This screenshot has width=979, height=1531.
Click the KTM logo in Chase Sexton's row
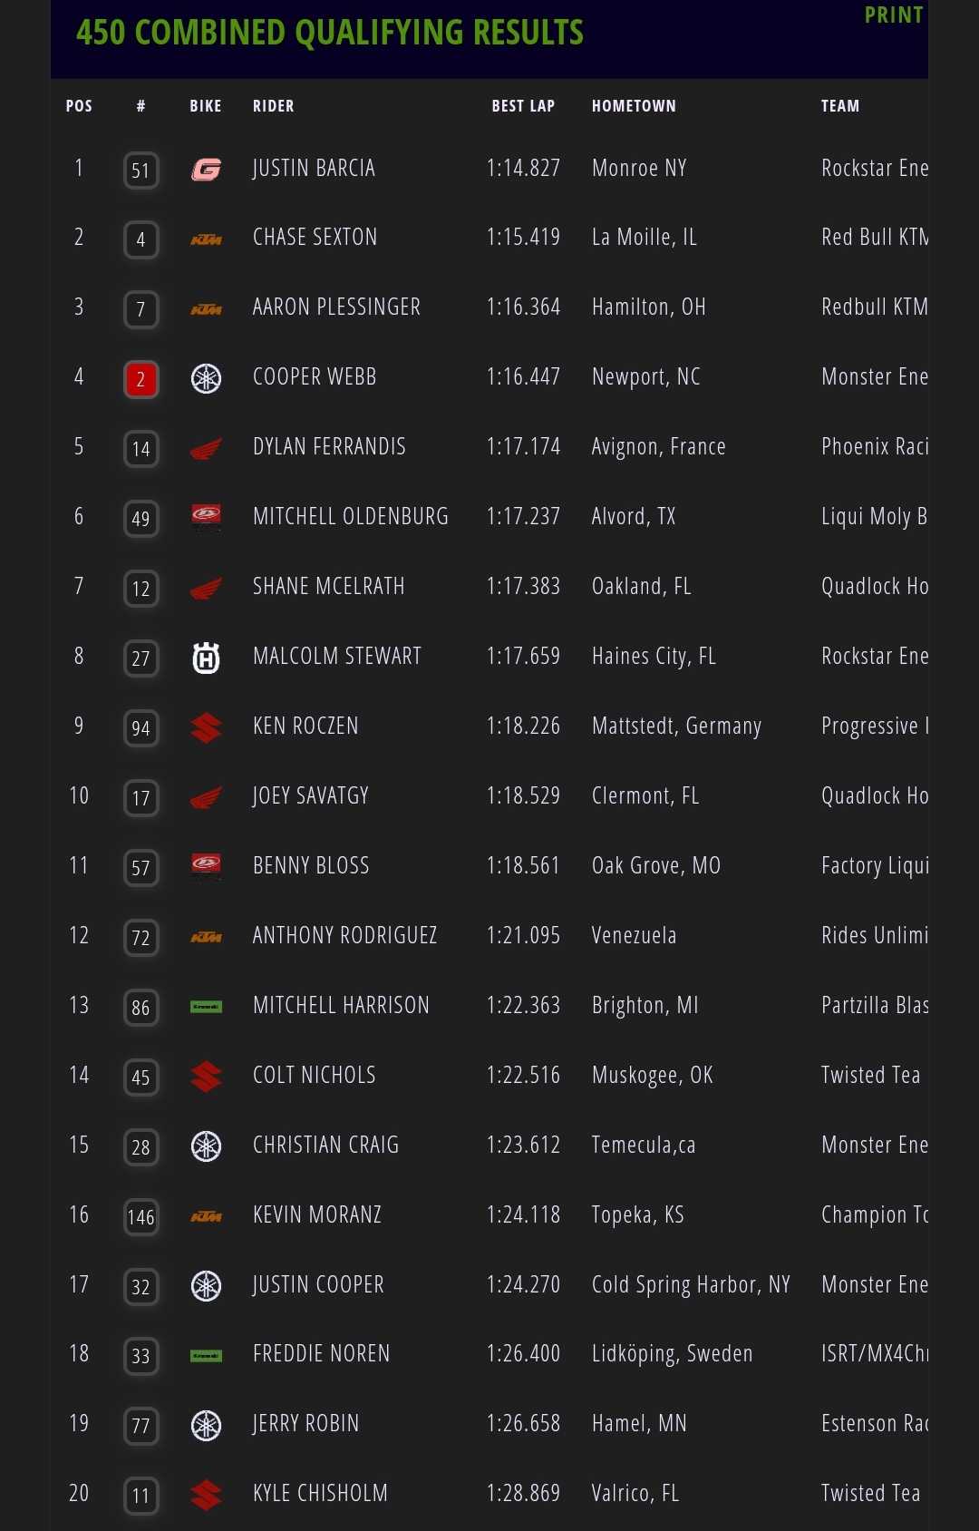pos(206,239)
